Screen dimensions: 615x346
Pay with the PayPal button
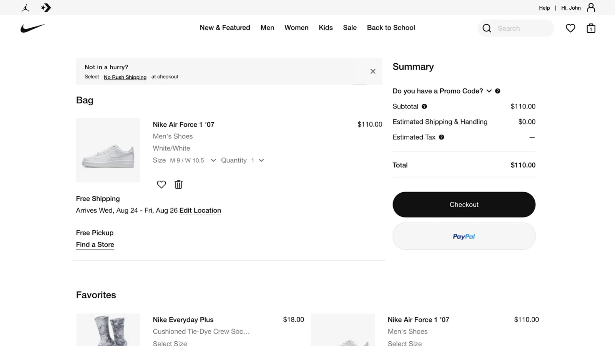[464, 236]
